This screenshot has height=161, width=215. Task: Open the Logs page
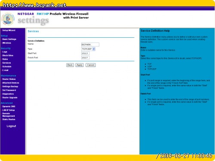pos(5,52)
